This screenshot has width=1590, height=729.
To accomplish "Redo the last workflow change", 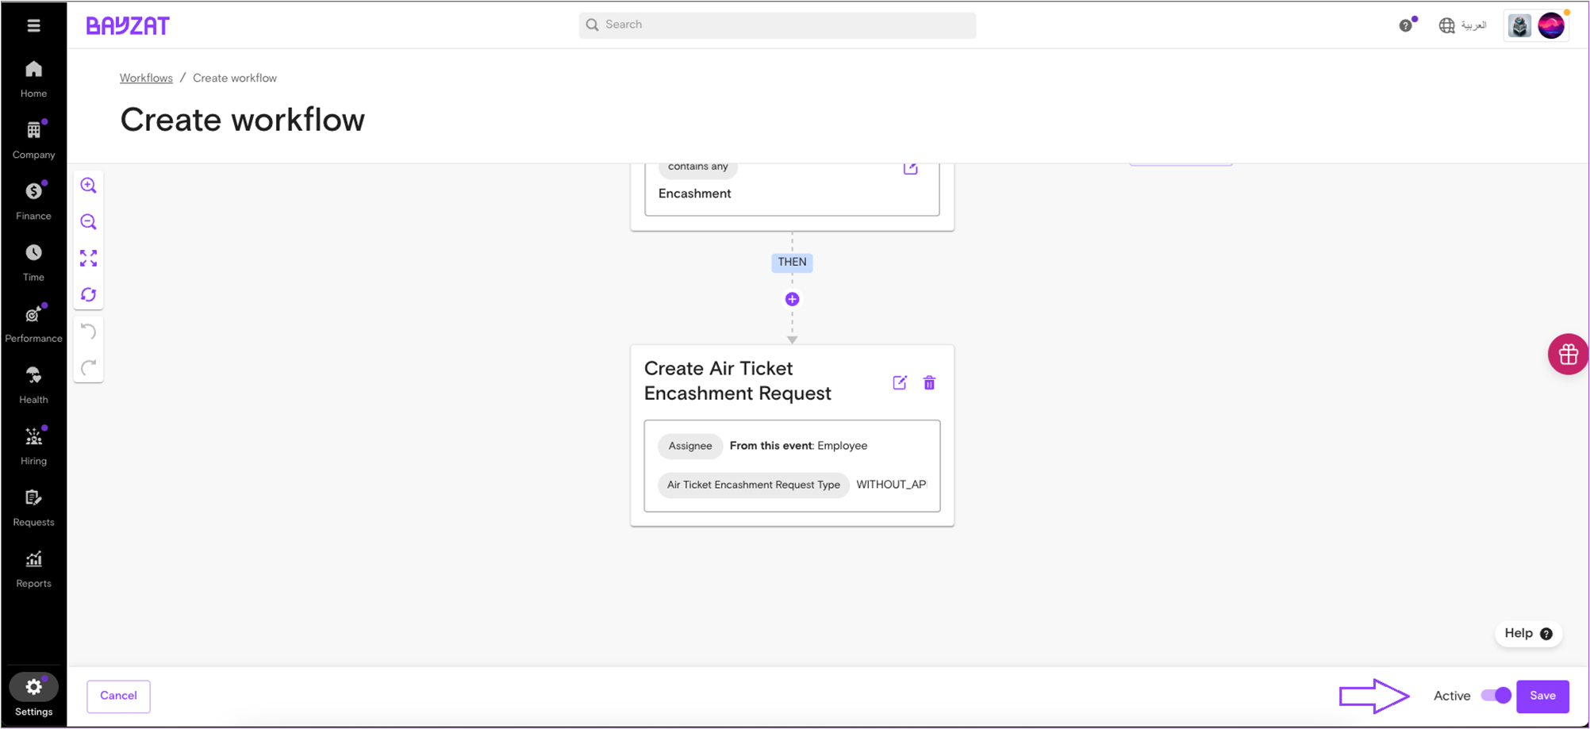I will 88,367.
